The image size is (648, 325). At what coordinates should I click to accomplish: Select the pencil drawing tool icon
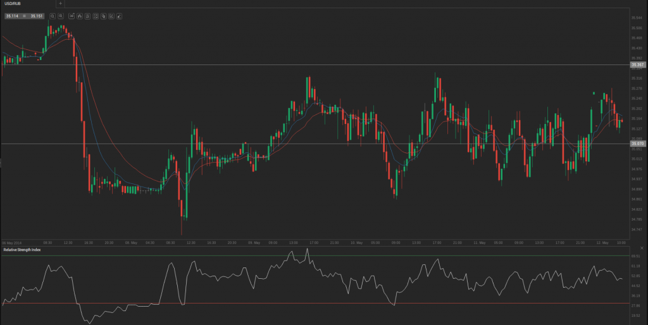pos(119,15)
